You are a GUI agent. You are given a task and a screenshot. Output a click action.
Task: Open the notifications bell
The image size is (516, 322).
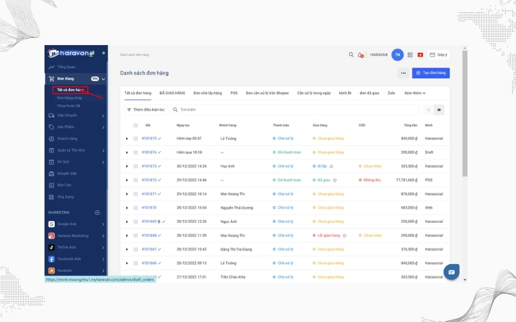point(361,55)
